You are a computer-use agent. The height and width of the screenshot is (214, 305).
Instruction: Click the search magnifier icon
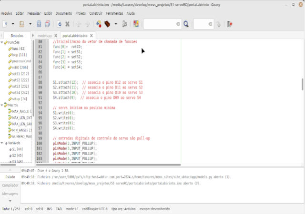click(186, 23)
